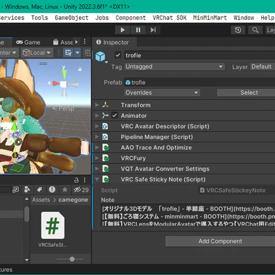Collapse the VRC Safe Sticky Note foldout

pos(97,179)
